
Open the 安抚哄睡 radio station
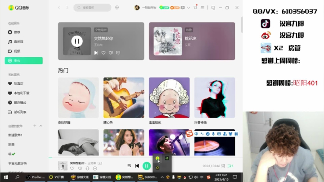pyautogui.click(x=78, y=98)
